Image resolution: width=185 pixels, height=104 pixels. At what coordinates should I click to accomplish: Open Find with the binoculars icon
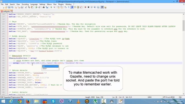tap(44, 7)
